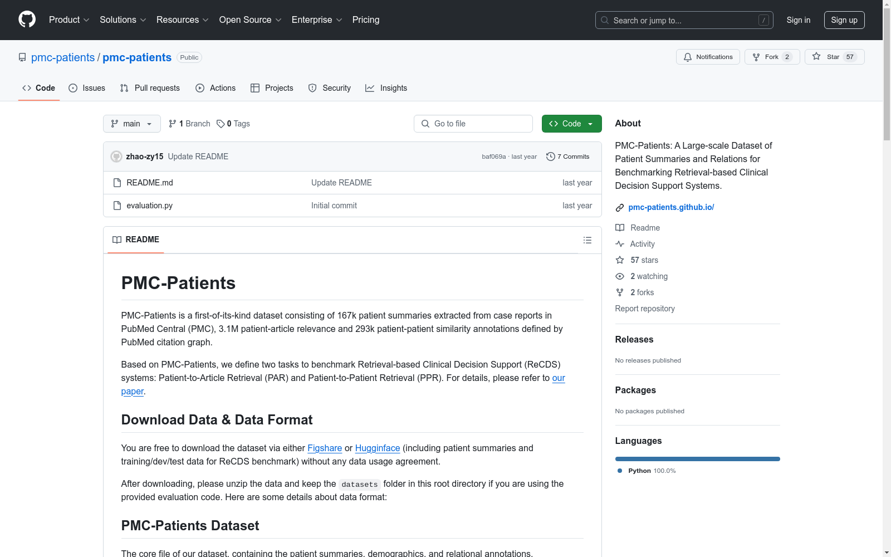891x557 pixels.
Task: Follow the Figshare download link
Action: pyautogui.click(x=325, y=448)
